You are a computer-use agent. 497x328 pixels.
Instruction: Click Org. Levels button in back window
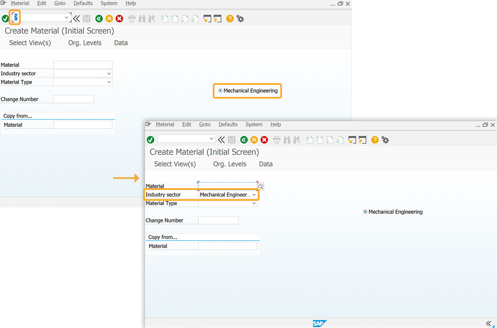click(85, 43)
